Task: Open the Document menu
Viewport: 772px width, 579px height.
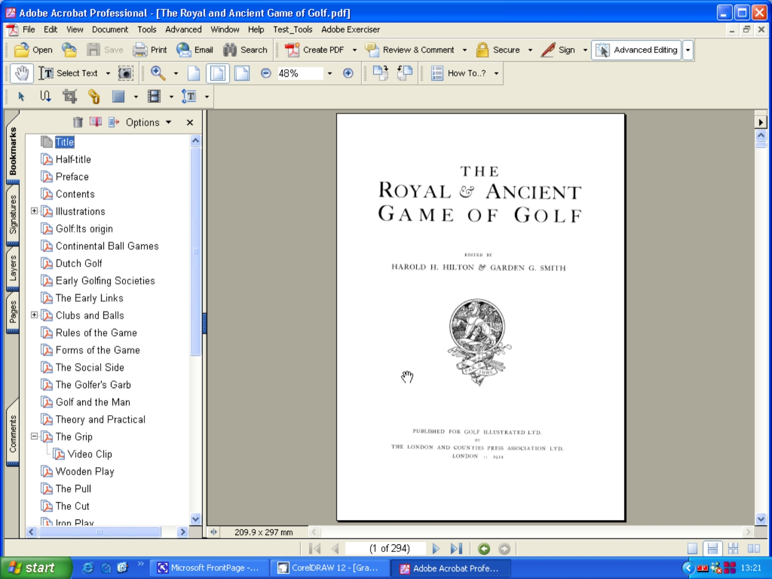Action: pos(110,29)
